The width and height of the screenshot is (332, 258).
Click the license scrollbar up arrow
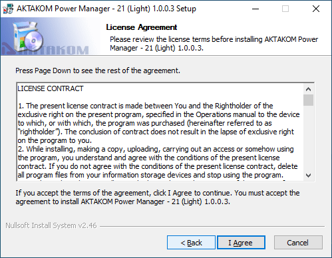click(x=308, y=89)
